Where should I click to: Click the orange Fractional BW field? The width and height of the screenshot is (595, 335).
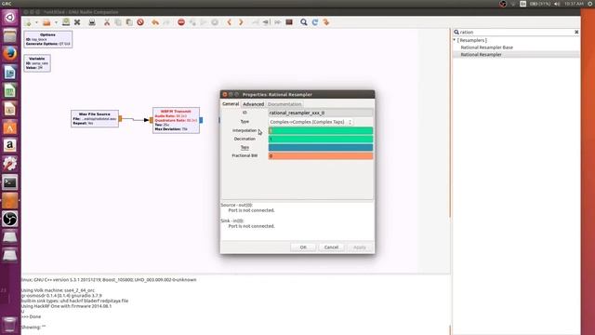coord(321,155)
